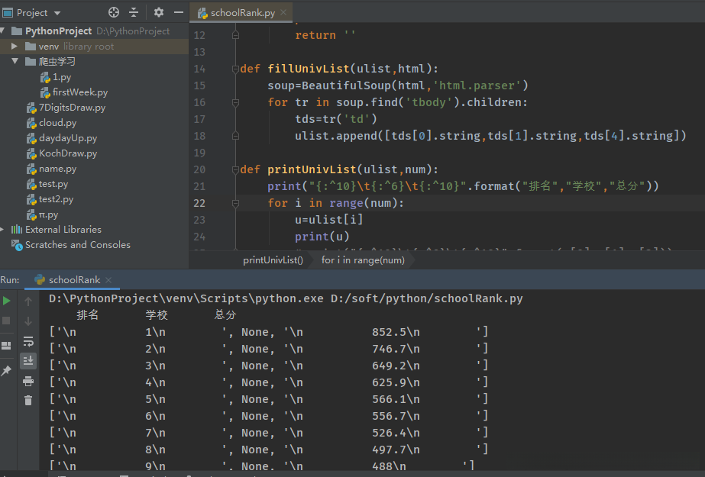
Task: Rerun schoolRank with green play button
Action: [x=7, y=301]
